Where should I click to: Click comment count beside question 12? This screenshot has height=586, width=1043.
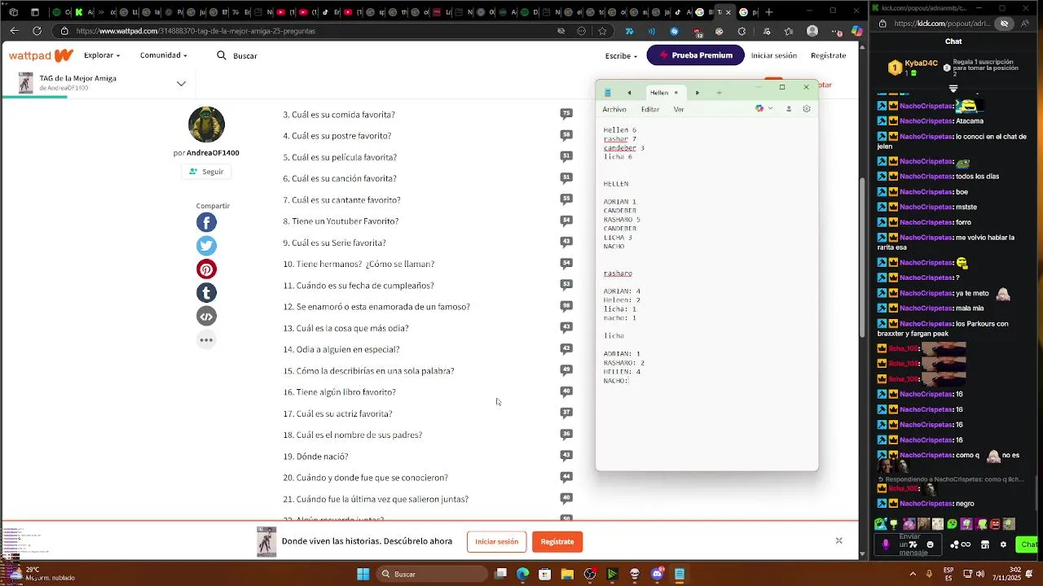(x=566, y=305)
